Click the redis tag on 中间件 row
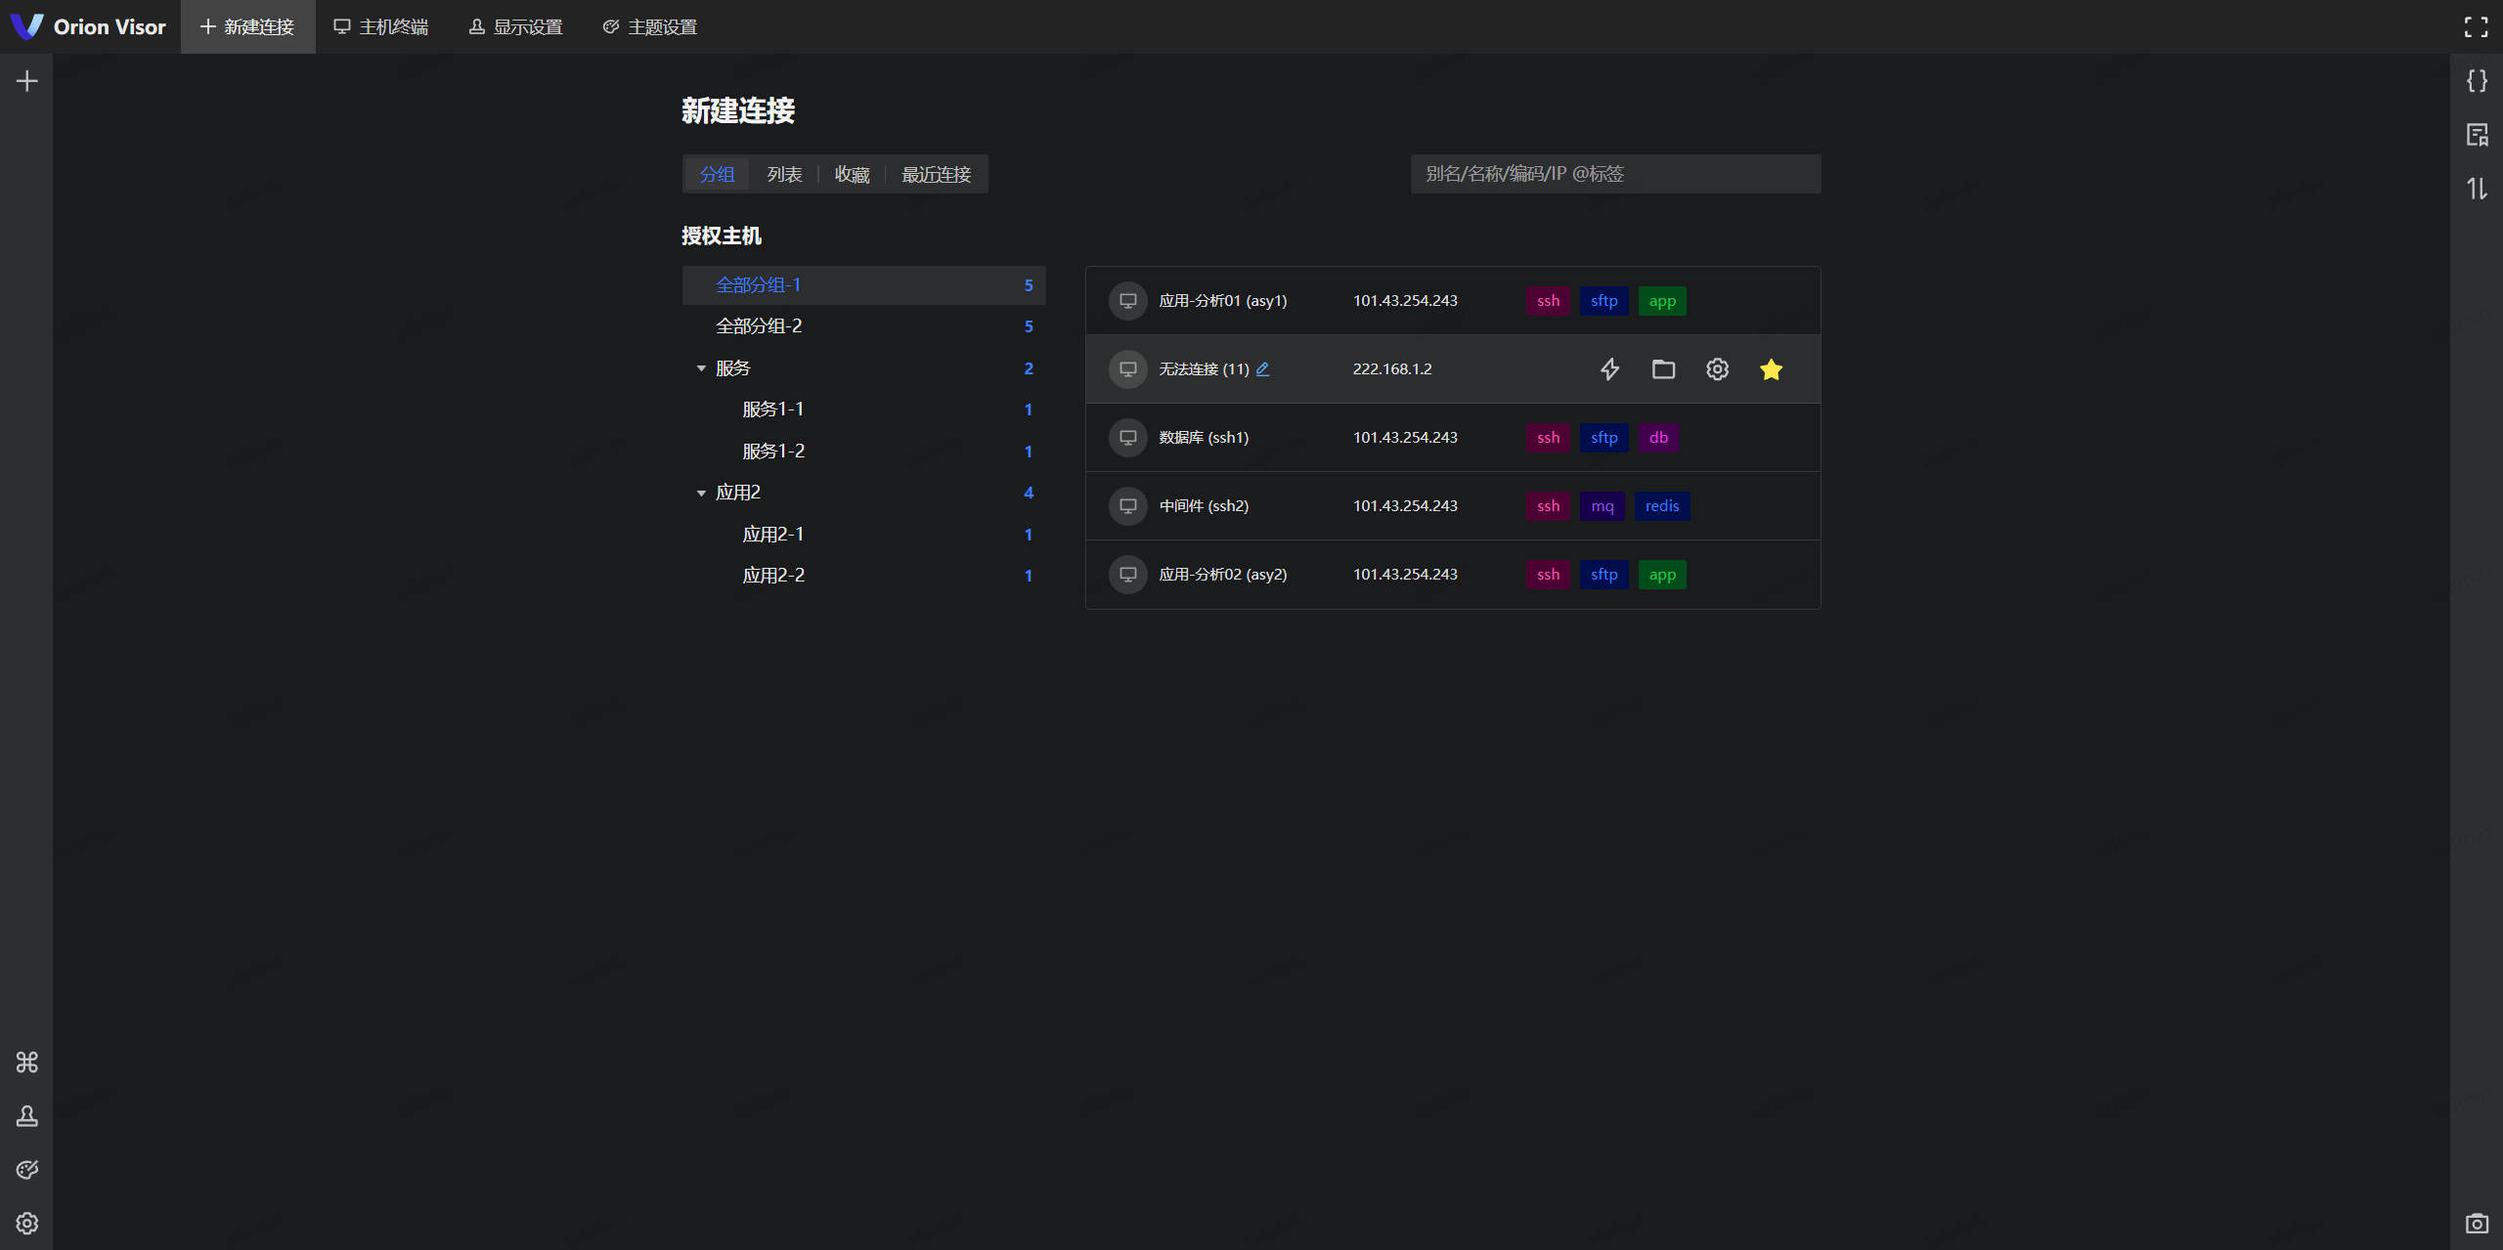This screenshot has width=2503, height=1250. [x=1663, y=507]
